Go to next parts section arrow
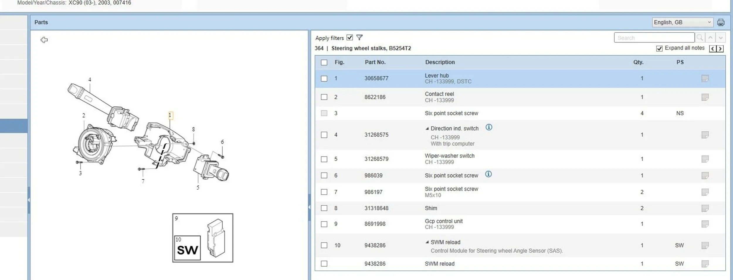Screen dimensions: 733x280 720,49
